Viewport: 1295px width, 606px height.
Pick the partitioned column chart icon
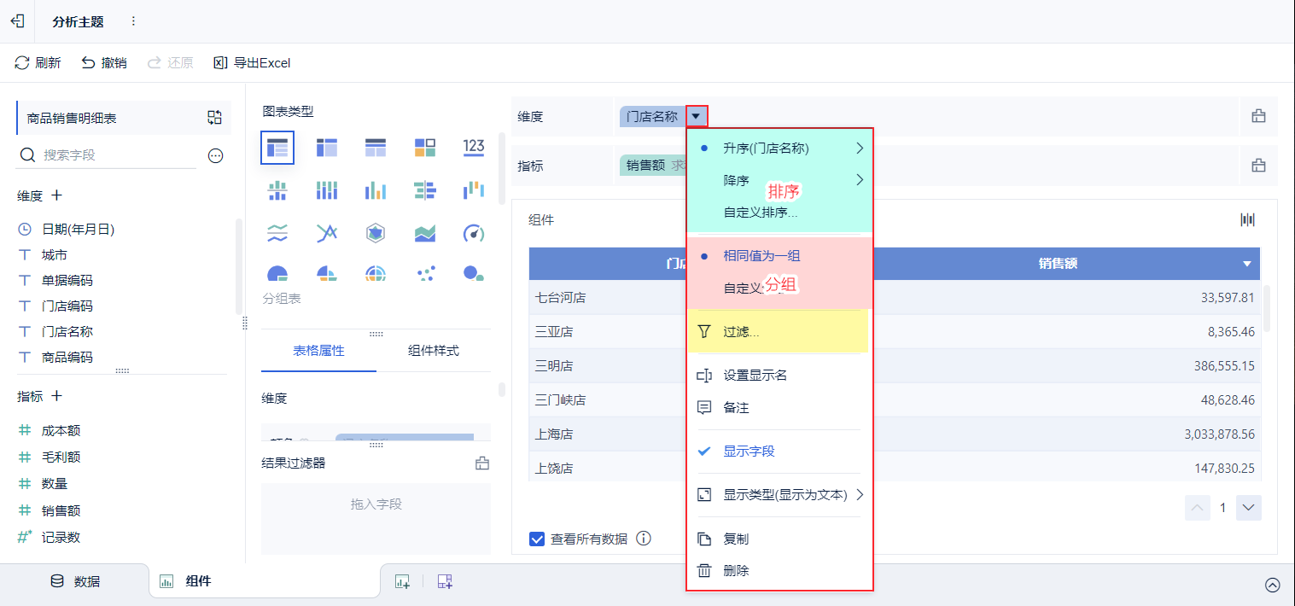coord(277,190)
